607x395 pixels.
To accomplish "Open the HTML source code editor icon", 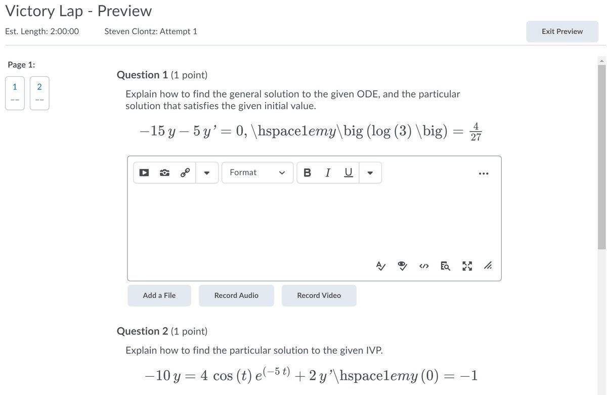I will pyautogui.click(x=424, y=265).
